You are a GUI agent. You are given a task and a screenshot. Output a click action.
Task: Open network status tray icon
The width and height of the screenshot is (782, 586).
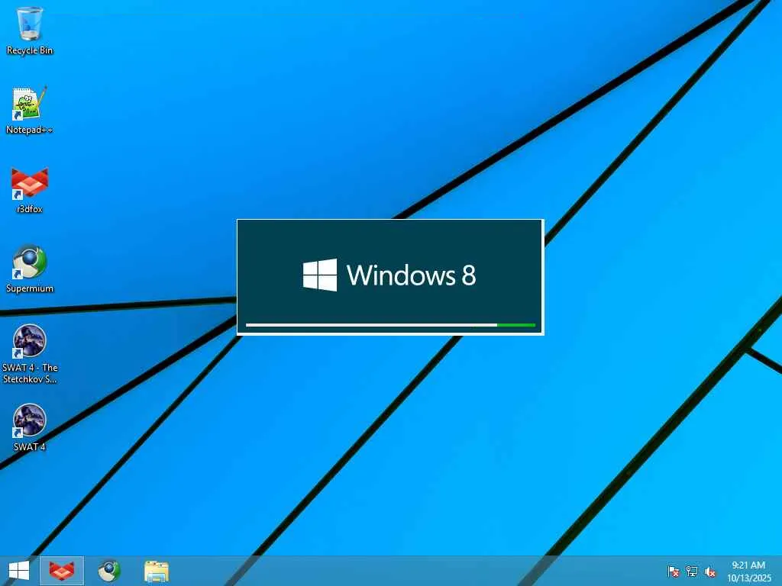tap(692, 571)
